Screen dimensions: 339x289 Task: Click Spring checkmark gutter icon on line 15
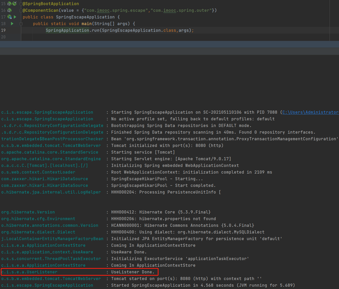[15, 4]
